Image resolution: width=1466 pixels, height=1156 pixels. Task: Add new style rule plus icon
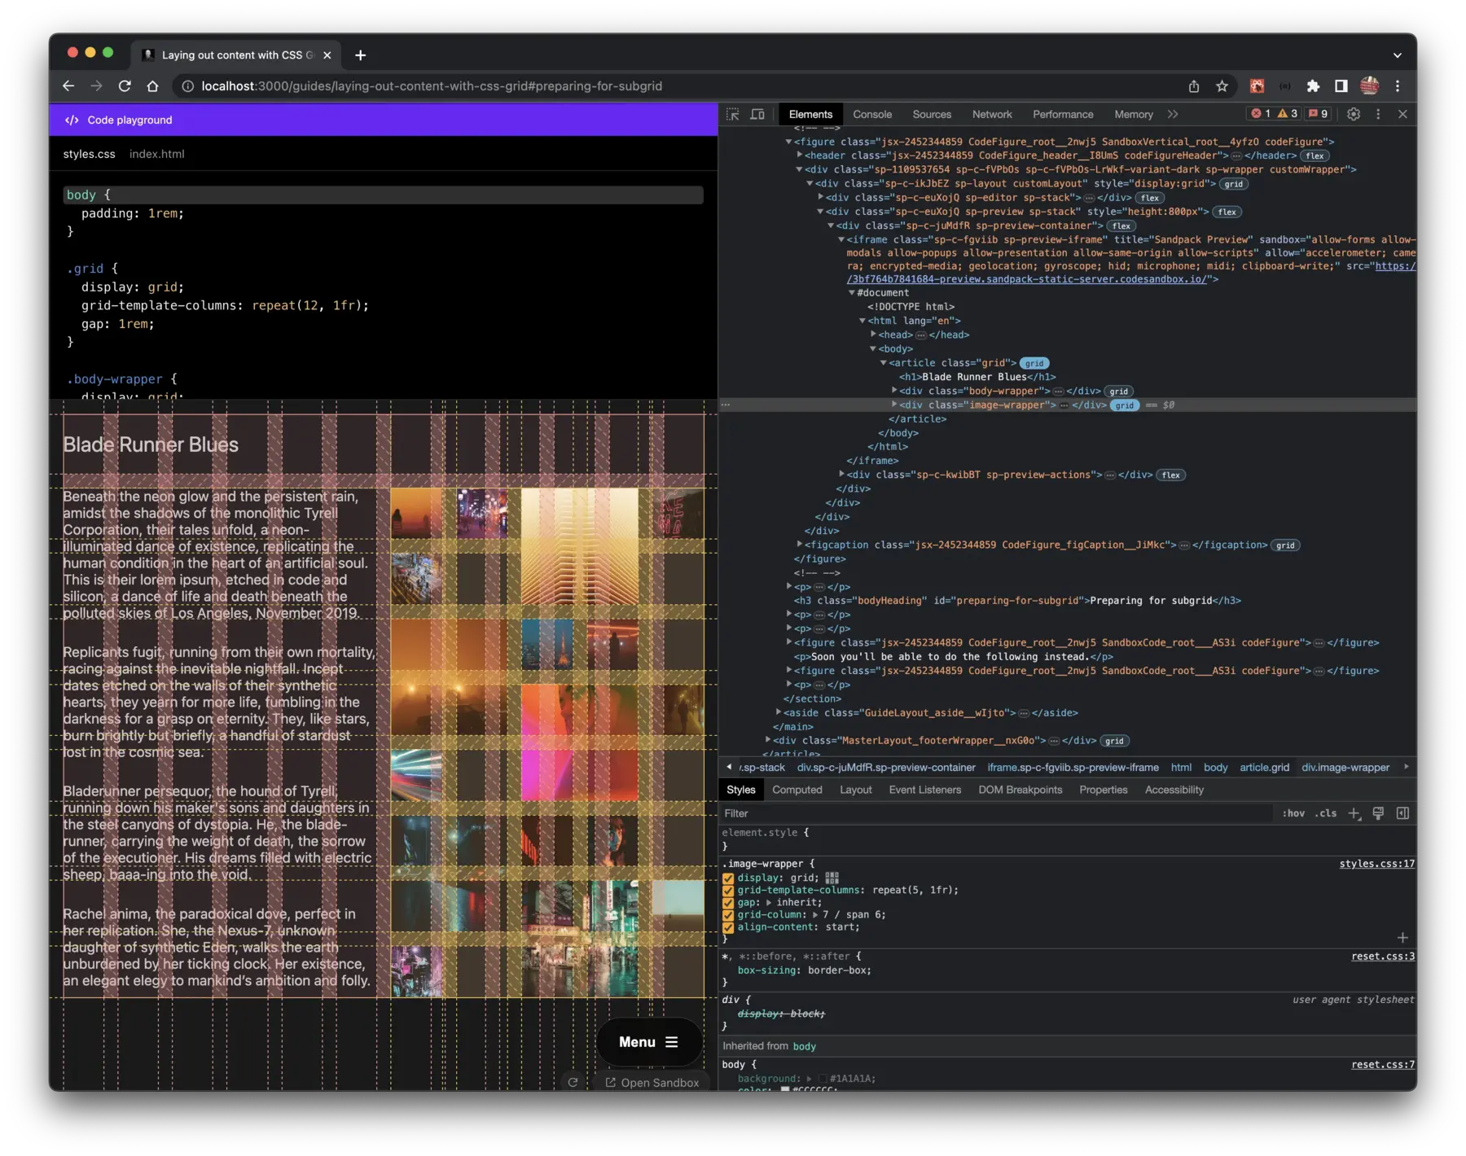(x=1354, y=813)
